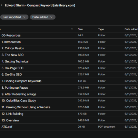
Task: Click the 1.61 GB size value
Action: point(82,81)
